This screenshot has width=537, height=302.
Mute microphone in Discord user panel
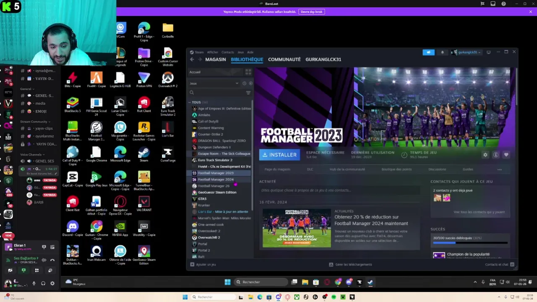click(34, 284)
